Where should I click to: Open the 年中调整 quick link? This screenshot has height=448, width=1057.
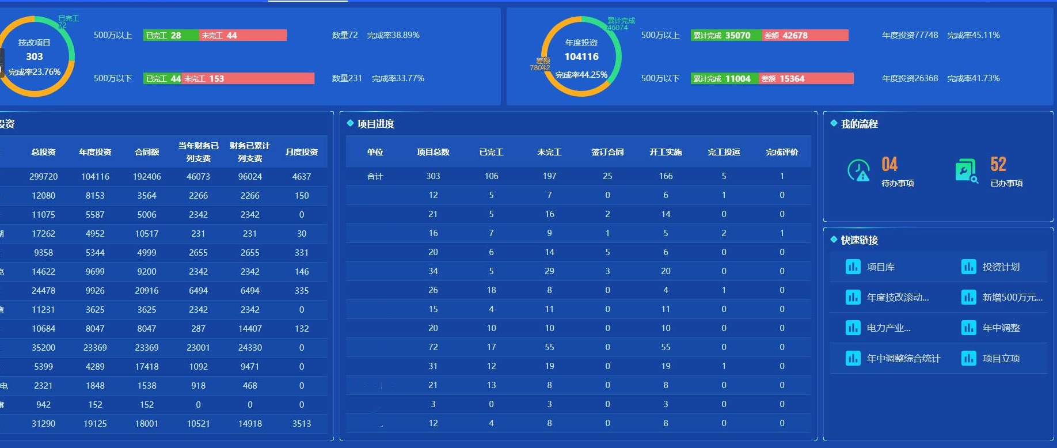click(x=1001, y=328)
